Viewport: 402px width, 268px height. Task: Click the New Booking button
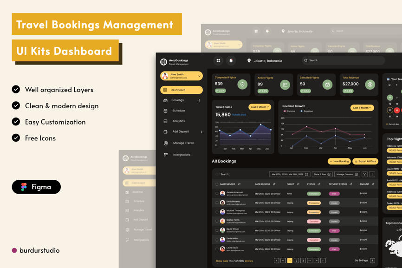tap(339, 162)
